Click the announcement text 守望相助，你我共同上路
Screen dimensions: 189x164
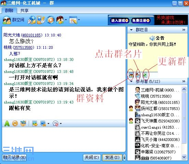[x=152, y=44]
